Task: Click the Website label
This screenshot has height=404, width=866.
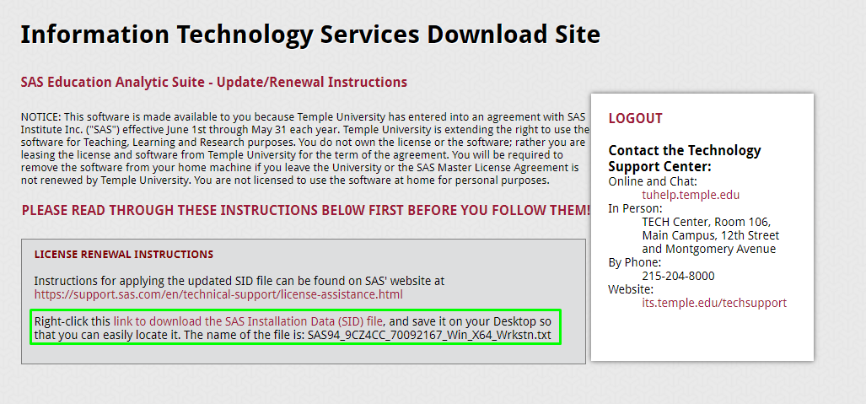Action: 631,289
